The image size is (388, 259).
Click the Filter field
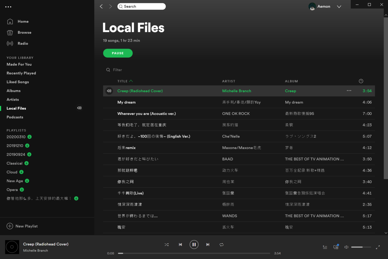[x=117, y=70]
